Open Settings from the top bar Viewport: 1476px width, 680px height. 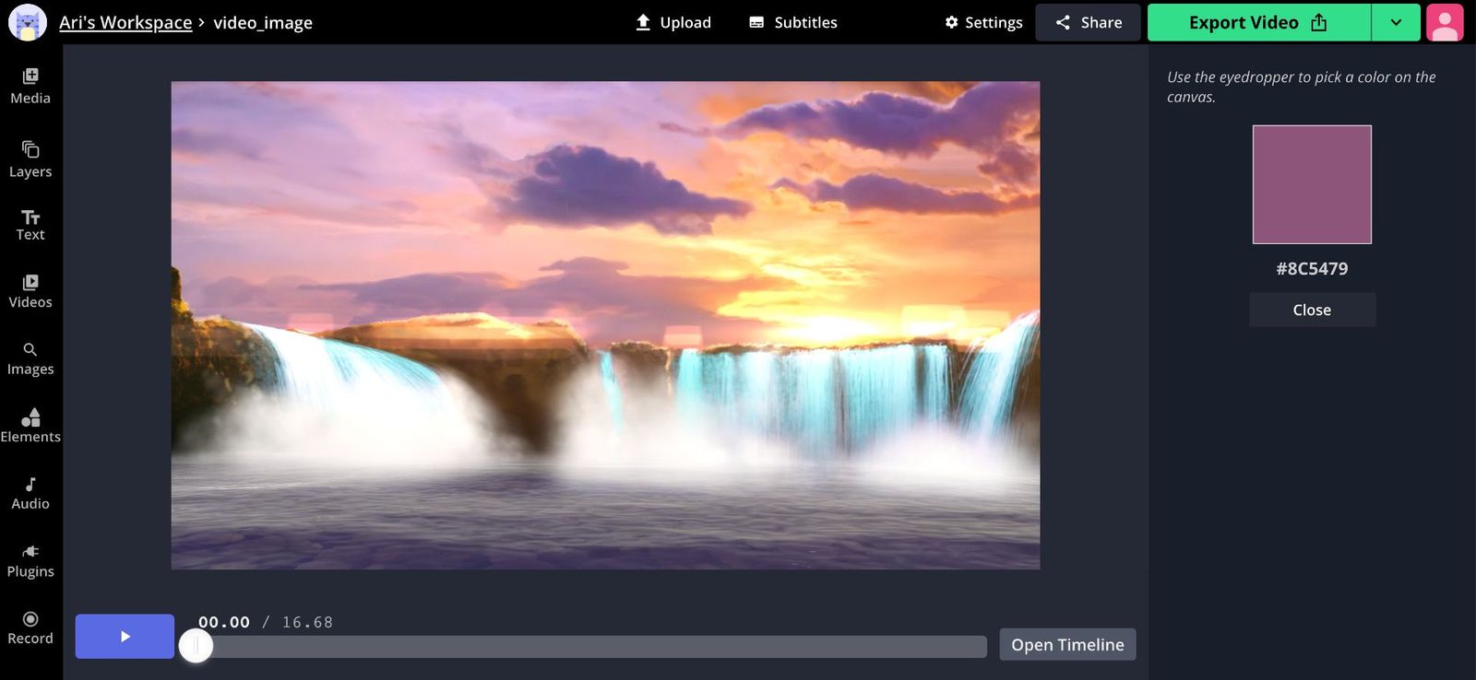point(983,23)
